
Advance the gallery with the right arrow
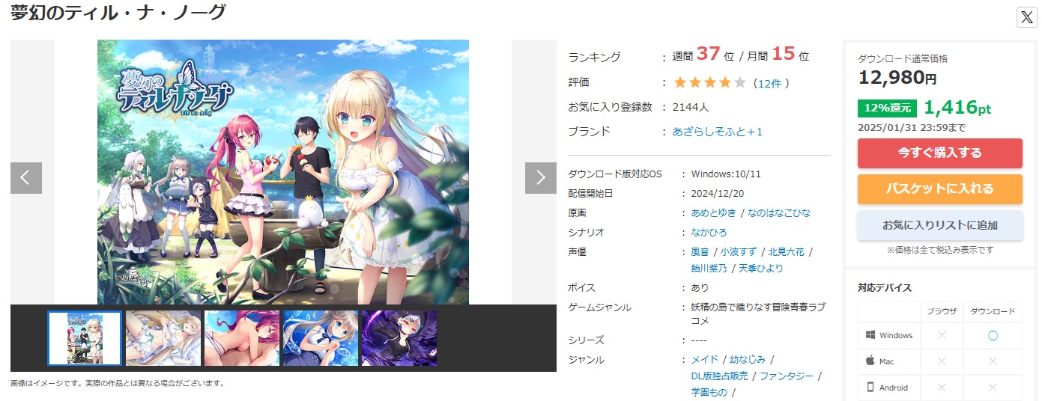tap(541, 178)
